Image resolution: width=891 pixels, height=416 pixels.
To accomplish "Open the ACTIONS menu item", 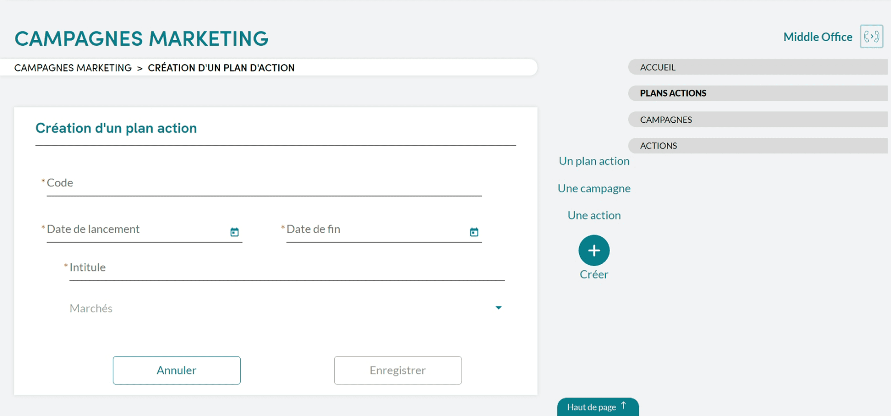I will 658,146.
